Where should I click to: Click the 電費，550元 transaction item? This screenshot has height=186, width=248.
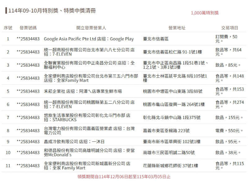[228, 131]
